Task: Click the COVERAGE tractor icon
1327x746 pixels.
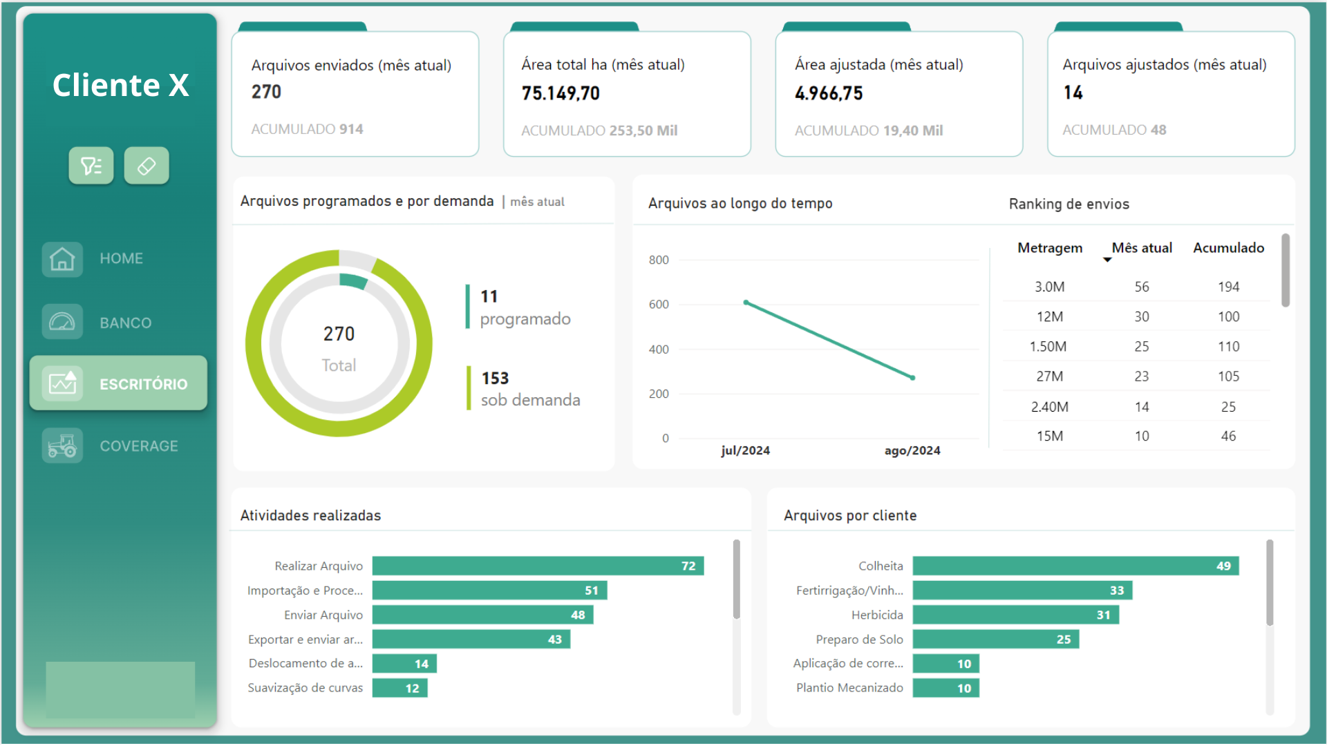Action: [x=62, y=446]
